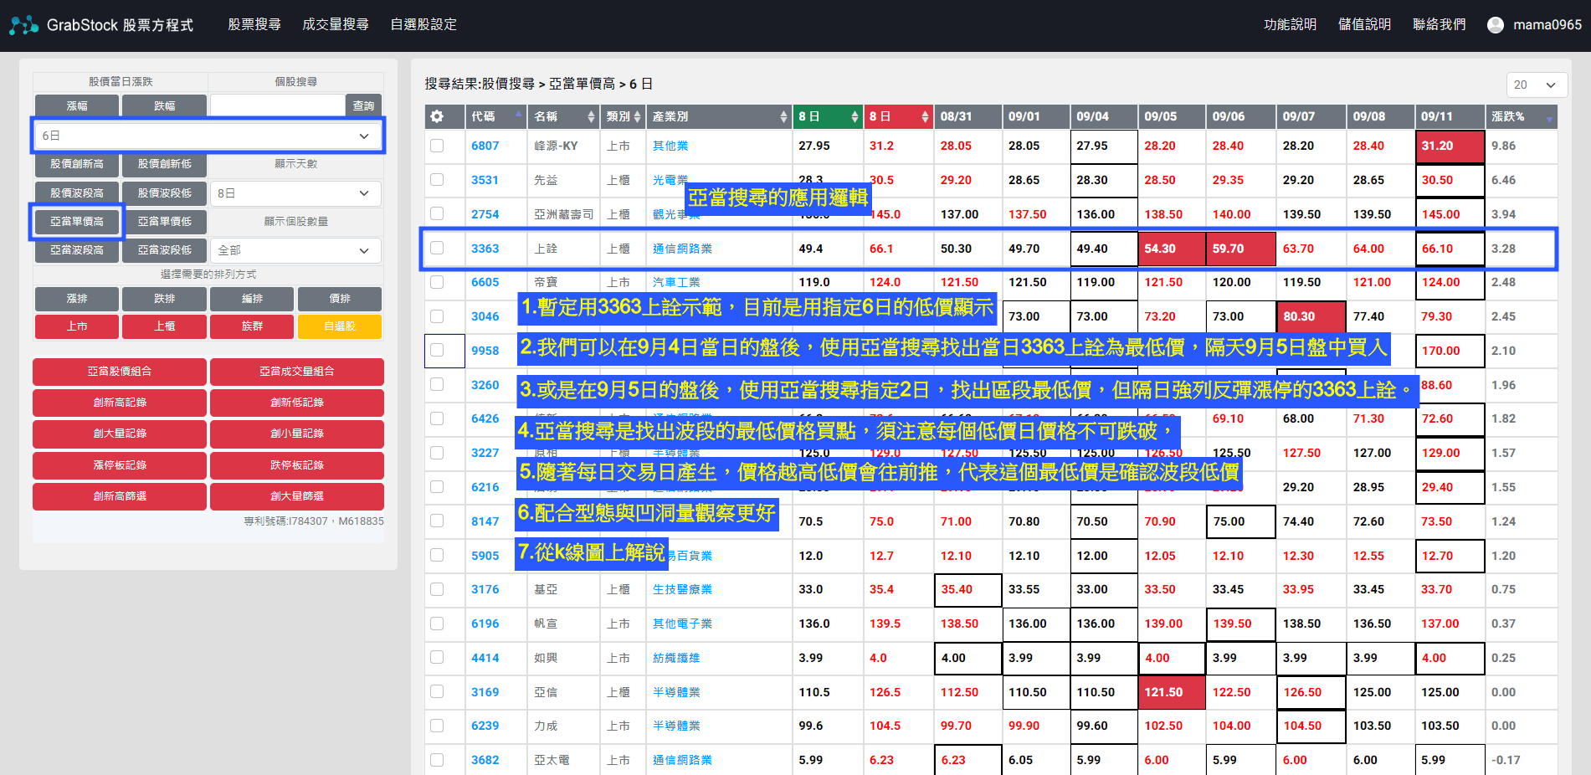Open 創新高記錄
Viewport: 1591px width, 775px height.
[x=120, y=403]
